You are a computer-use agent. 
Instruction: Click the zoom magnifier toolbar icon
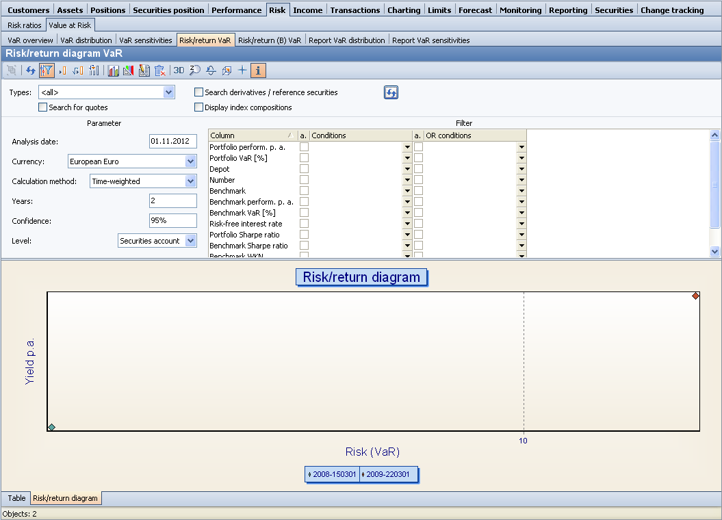pos(195,70)
